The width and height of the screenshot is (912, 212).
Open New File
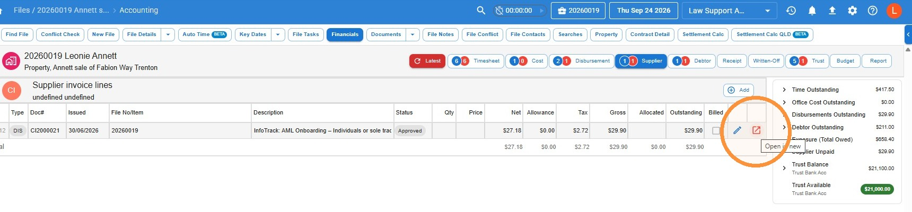point(103,34)
